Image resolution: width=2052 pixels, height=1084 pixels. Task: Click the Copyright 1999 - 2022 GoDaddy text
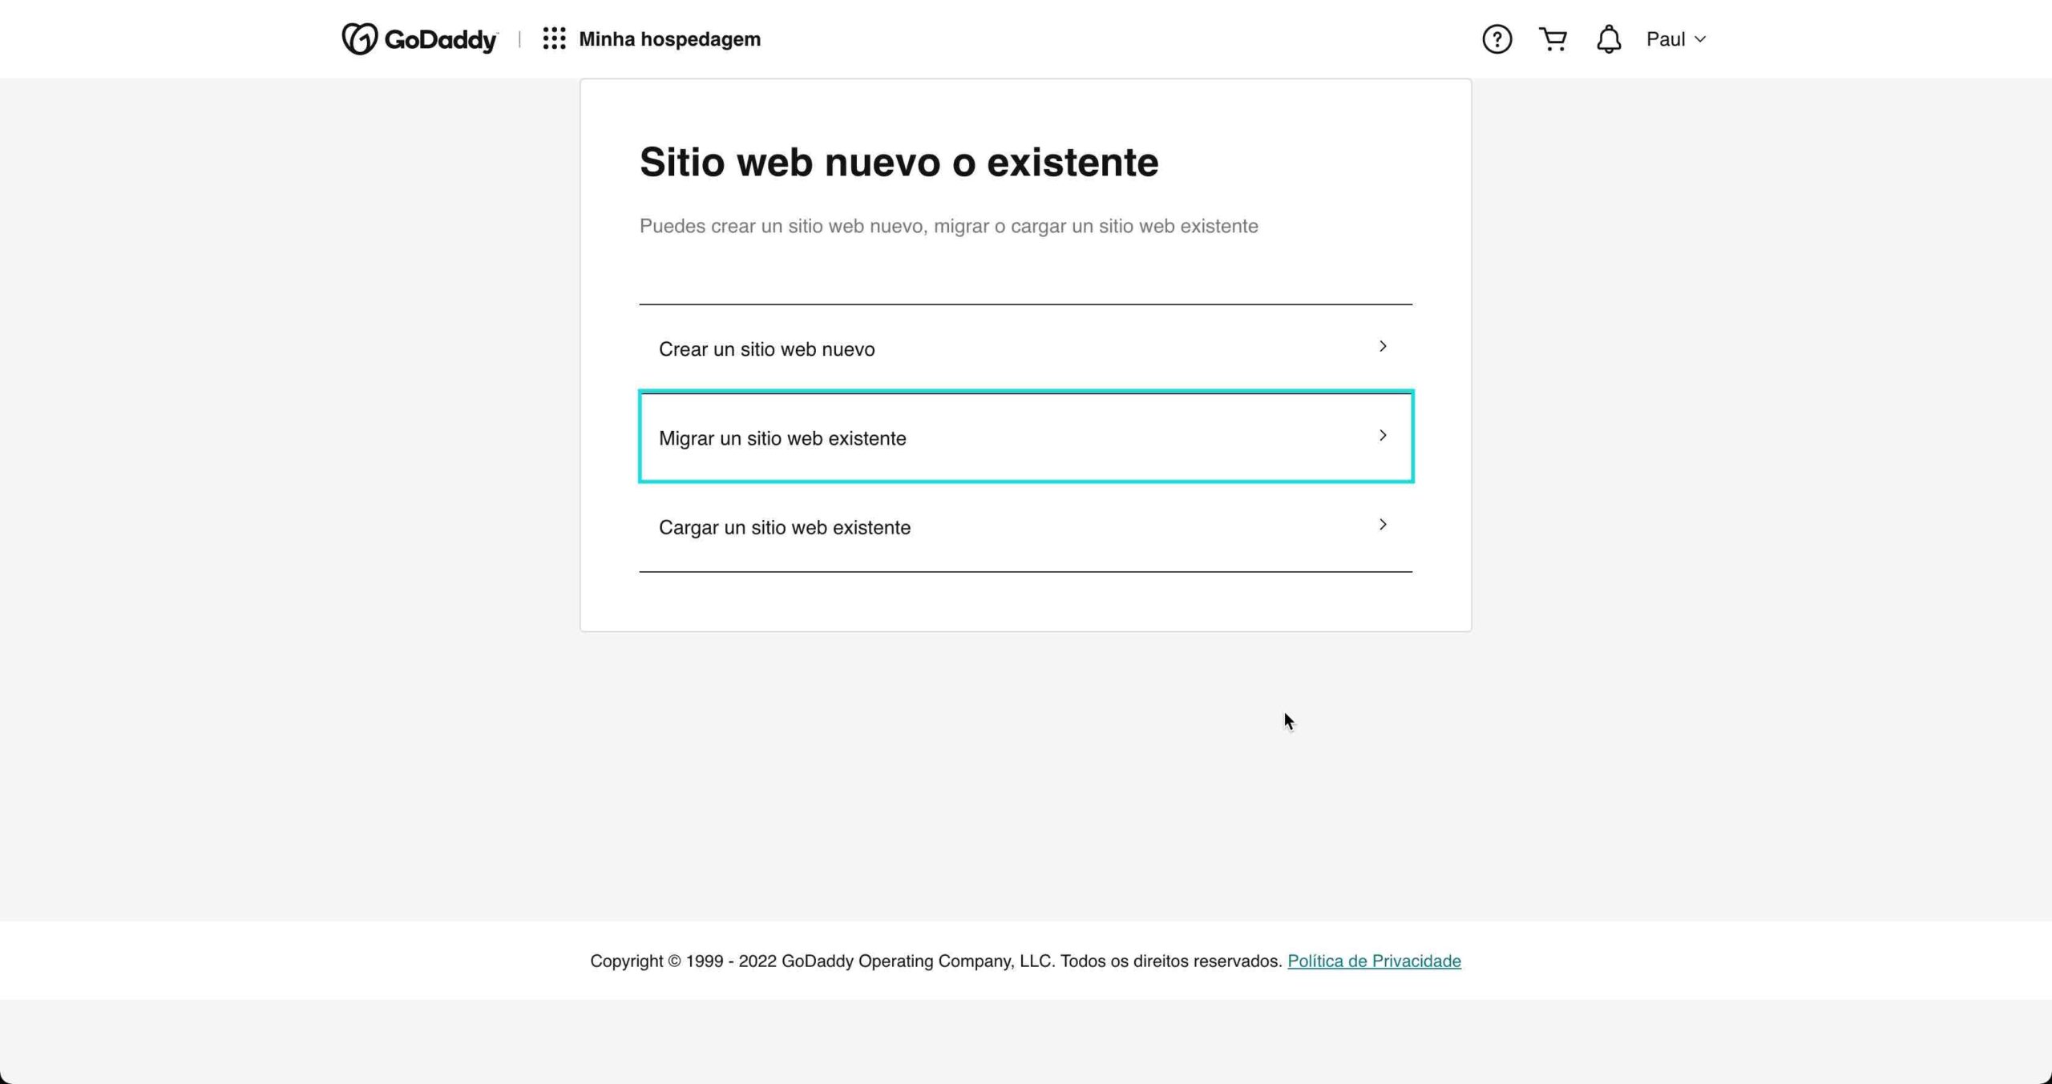pyautogui.click(x=936, y=961)
